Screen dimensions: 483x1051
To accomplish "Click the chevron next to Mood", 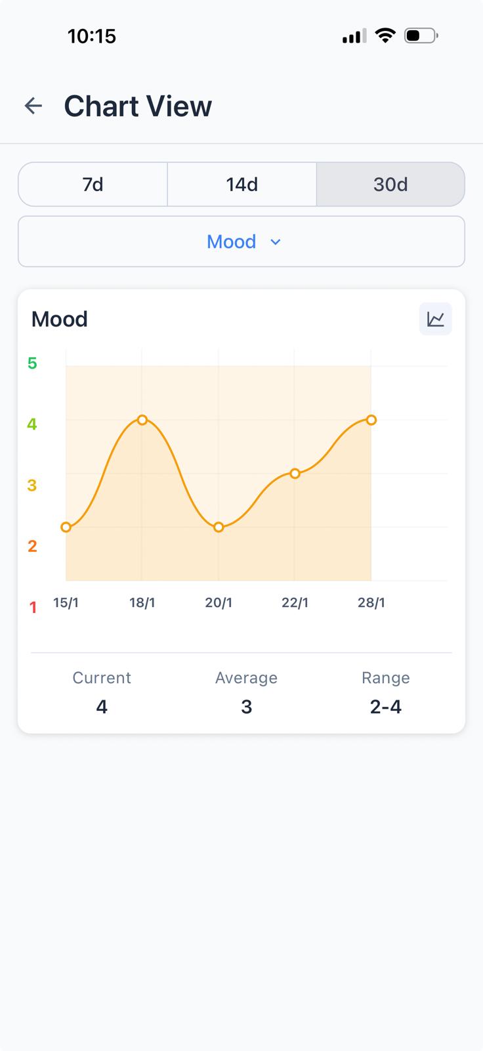I will pyautogui.click(x=275, y=242).
